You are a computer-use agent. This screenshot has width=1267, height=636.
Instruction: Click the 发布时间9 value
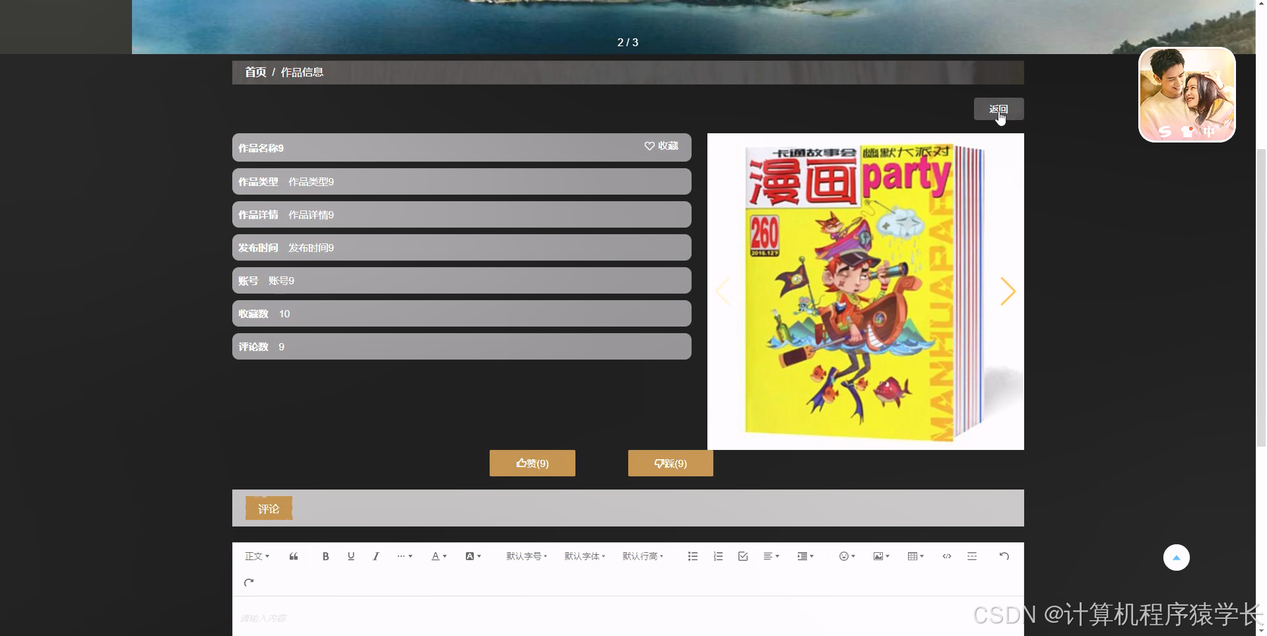point(311,247)
